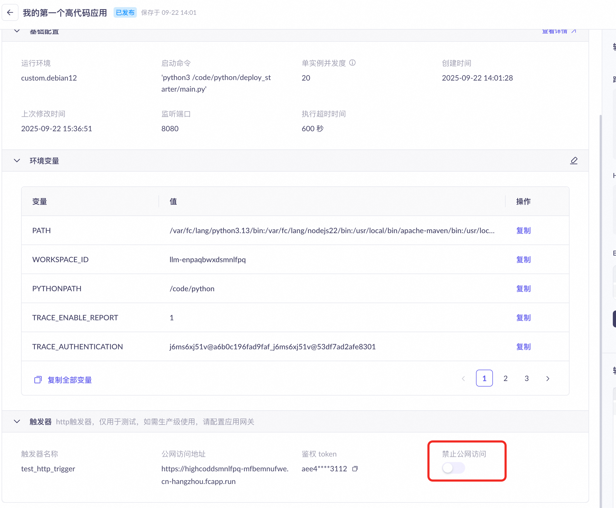The image size is (616, 508).
Task: Go to page 2 of variables
Action: [505, 378]
